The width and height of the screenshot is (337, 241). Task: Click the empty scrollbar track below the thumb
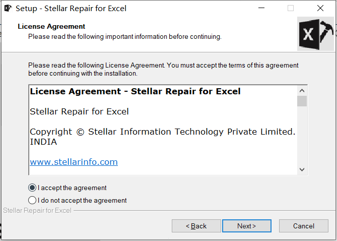point(302,136)
